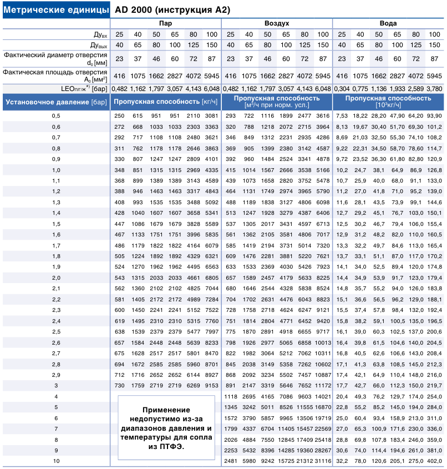Select the LEO value "0,304" under Вода
Image resolution: width=447 pixels, height=469 pixels.
[x=342, y=89]
